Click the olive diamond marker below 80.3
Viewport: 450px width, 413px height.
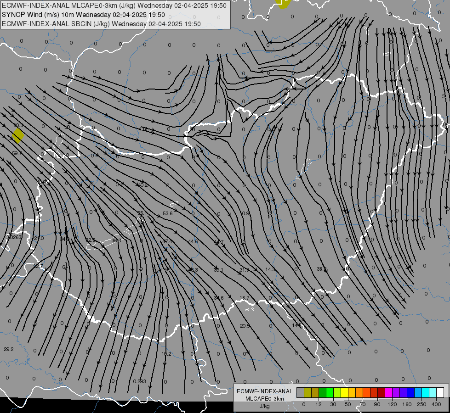coord(18,135)
